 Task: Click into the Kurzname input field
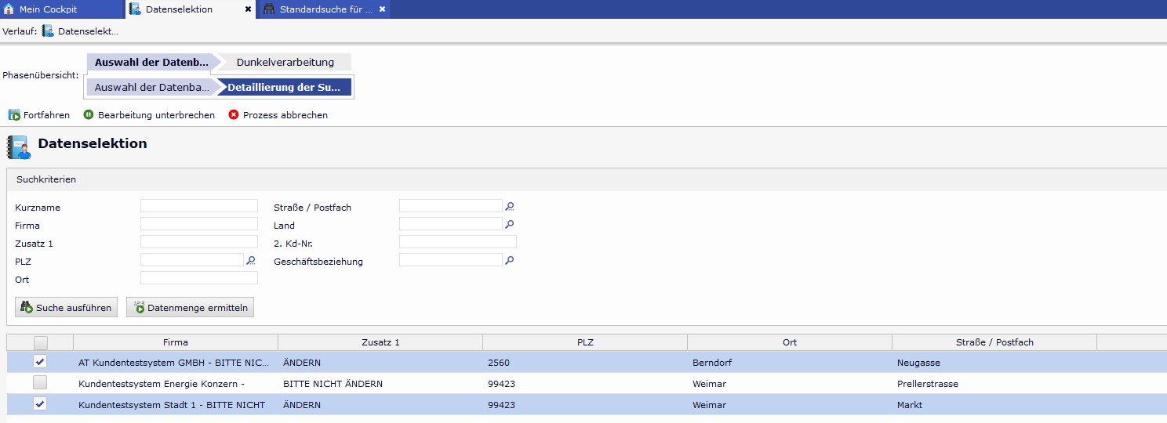[198, 206]
